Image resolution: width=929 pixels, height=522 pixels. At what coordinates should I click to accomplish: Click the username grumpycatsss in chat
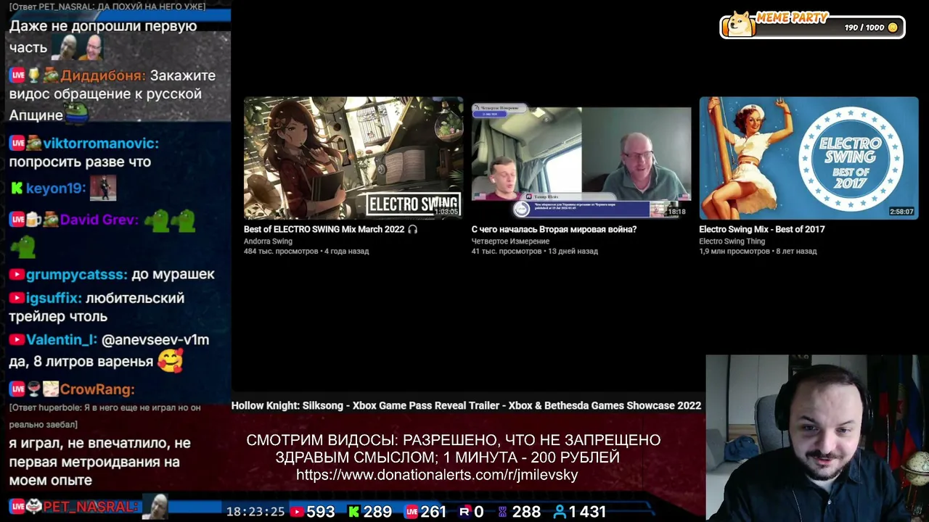[77, 275]
